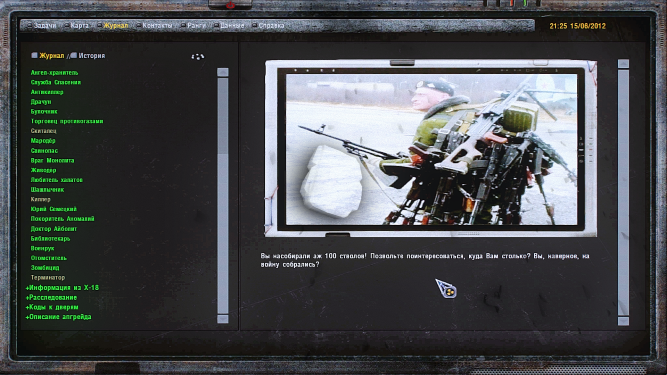Click the scroll-down arrow of the journal list
667x375 pixels.
223,319
